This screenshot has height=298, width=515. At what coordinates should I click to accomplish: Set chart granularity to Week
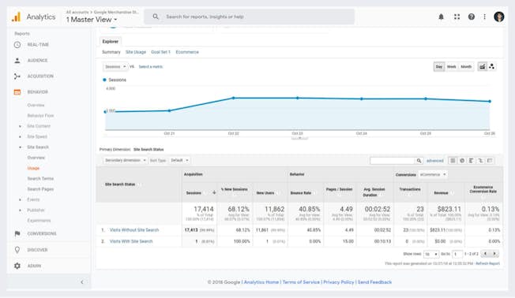coord(452,66)
